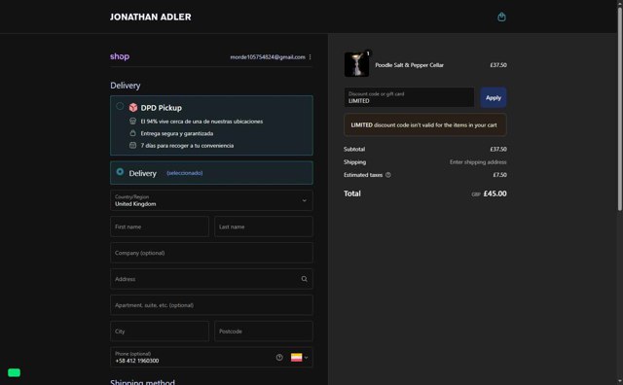Click the '£45.00' total amount
The height and width of the screenshot is (385, 623).
pyautogui.click(x=495, y=193)
